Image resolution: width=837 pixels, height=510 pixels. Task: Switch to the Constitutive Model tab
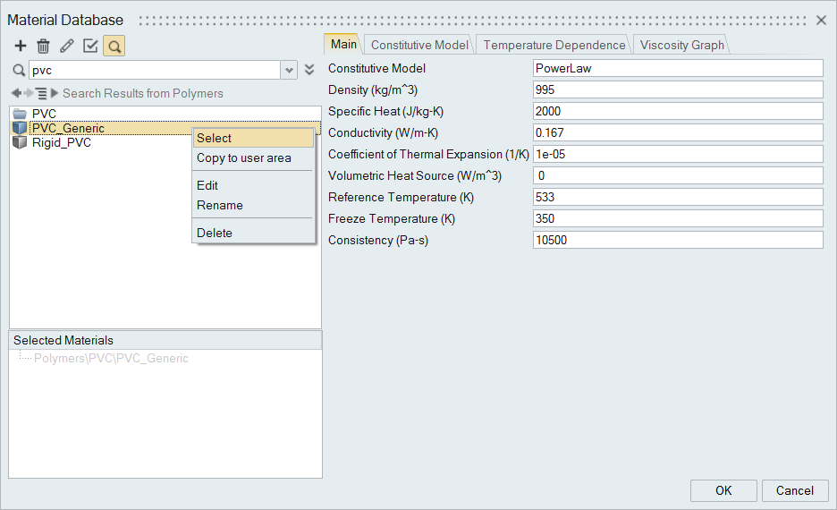pyautogui.click(x=419, y=45)
